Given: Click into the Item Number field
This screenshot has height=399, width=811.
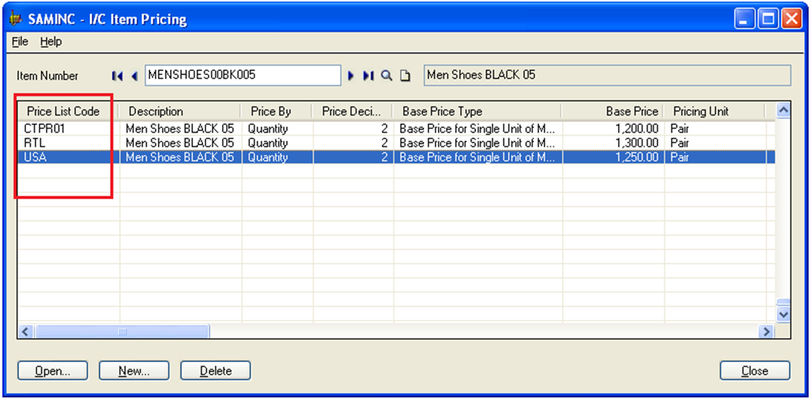Looking at the screenshot, I should 243,76.
